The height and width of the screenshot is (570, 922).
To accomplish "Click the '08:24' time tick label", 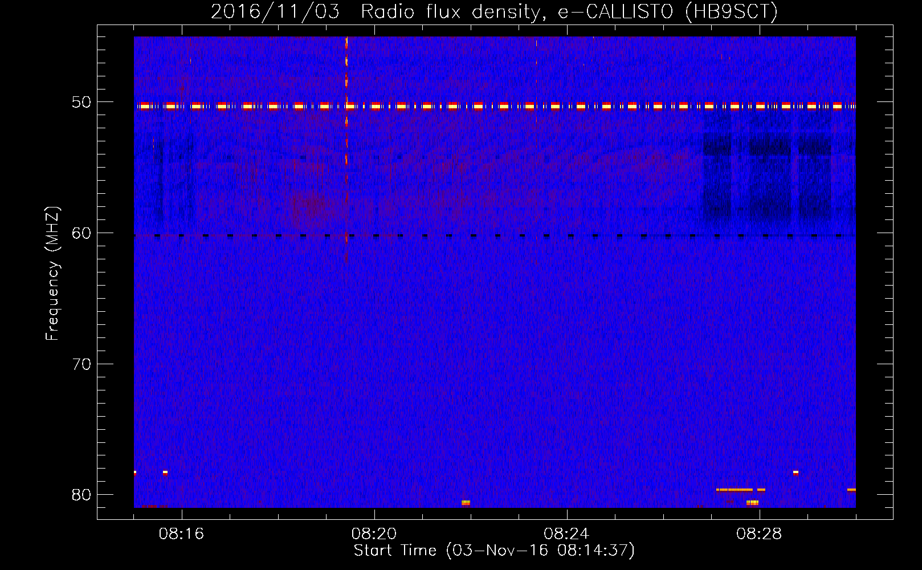I will click(566, 534).
